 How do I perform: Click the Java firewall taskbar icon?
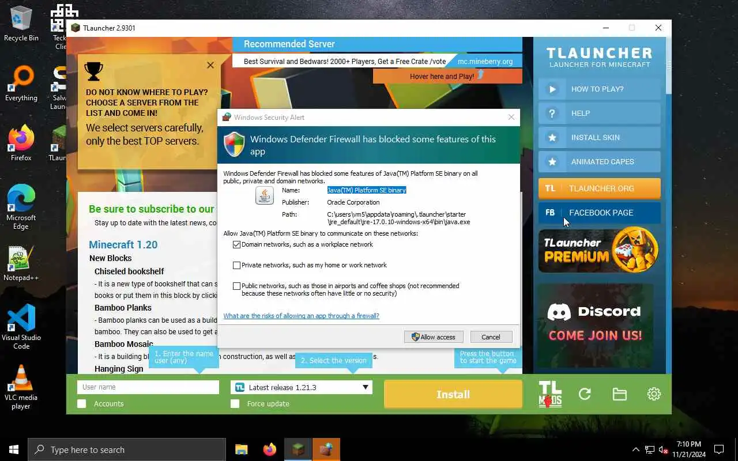click(x=326, y=449)
